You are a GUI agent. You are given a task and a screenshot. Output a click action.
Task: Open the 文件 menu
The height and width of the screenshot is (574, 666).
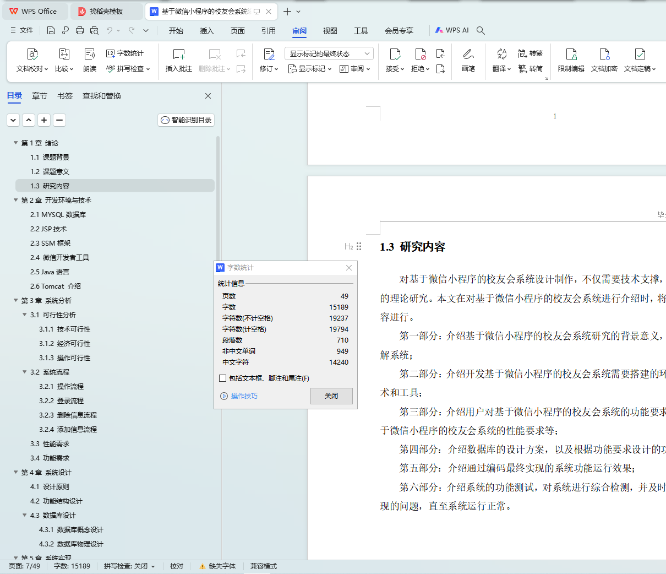click(x=22, y=30)
